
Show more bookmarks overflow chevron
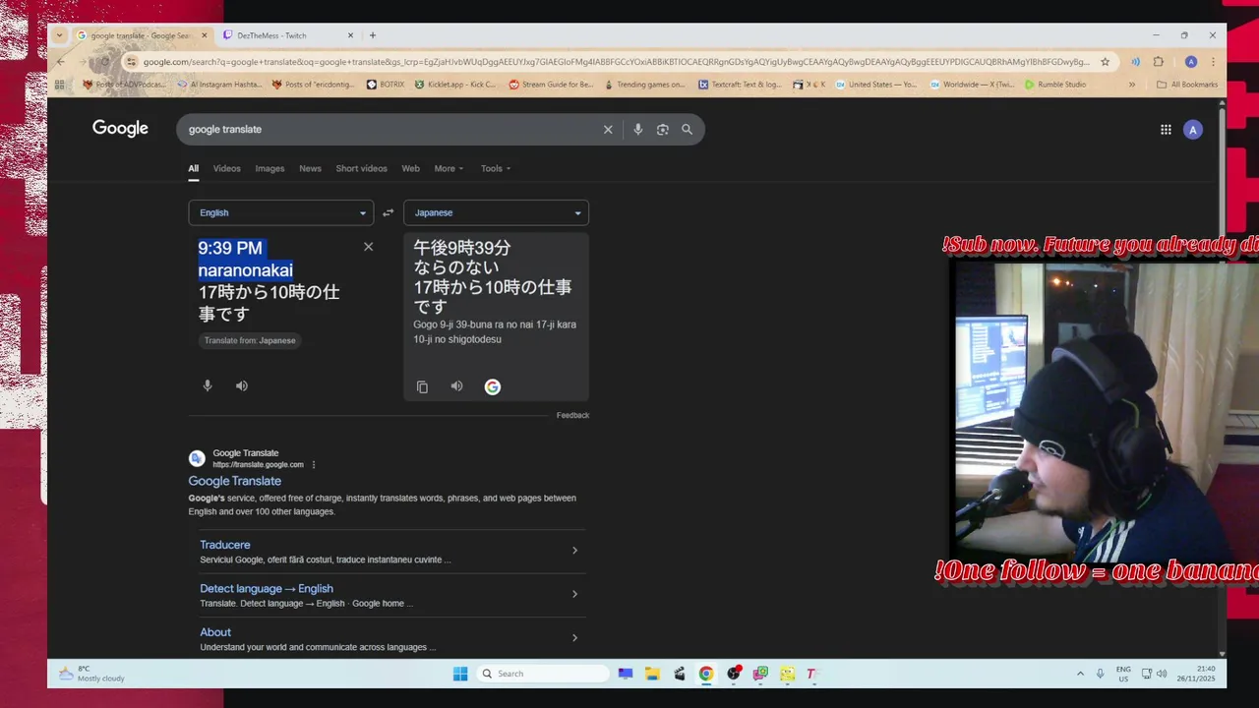click(1132, 85)
